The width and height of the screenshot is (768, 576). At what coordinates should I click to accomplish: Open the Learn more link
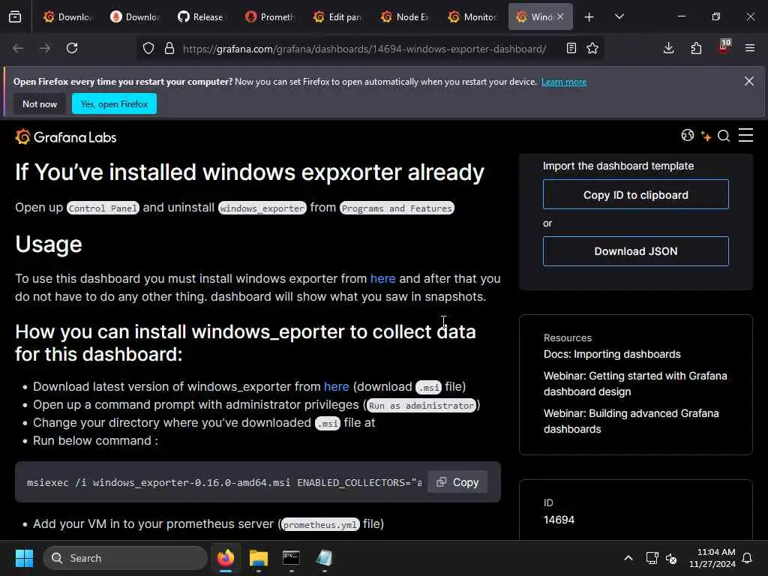coord(564,82)
